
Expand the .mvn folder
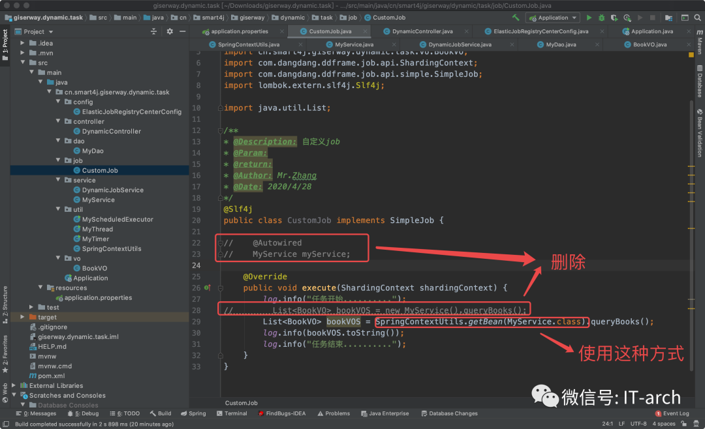point(22,53)
